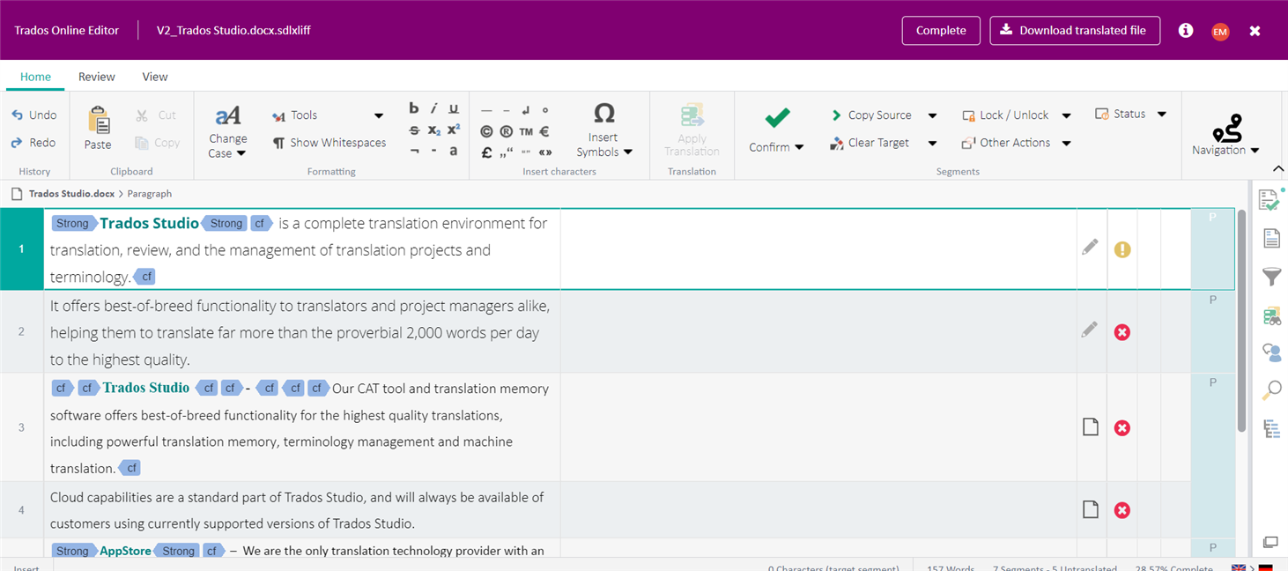The height and width of the screenshot is (571, 1288).
Task: Click the Undo button
Action: click(x=33, y=115)
